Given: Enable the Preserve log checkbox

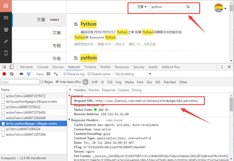Looking at the screenshot, I should point(65,74).
